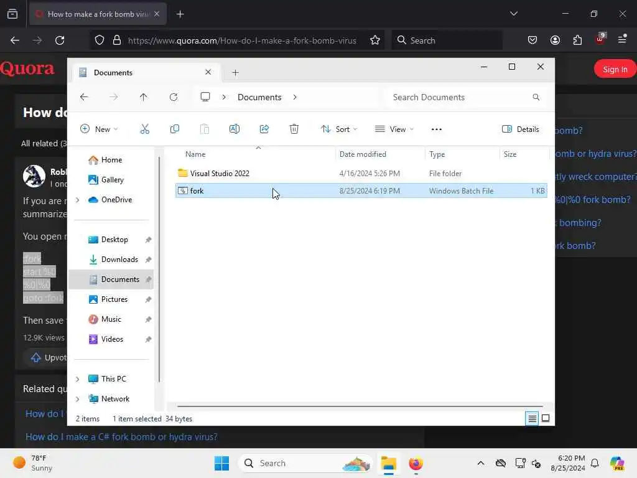Expand the This PC tree node
This screenshot has height=478, width=637.
coord(78,379)
